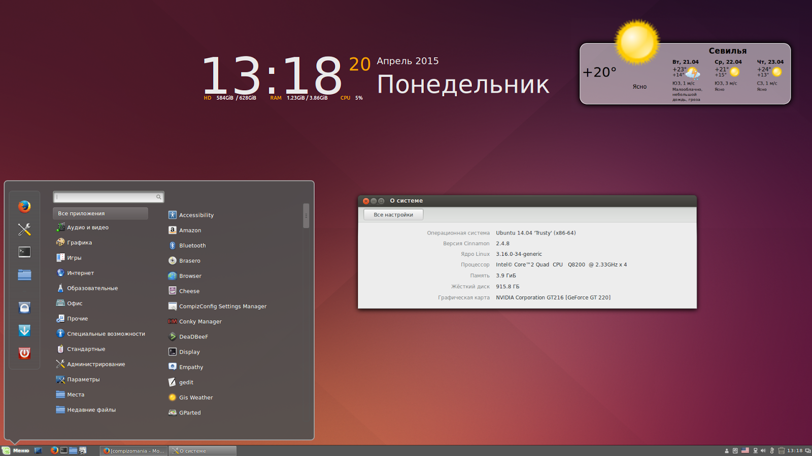Screen dimensions: 812x456
Task: Open GParted partition editor
Action: (x=185, y=413)
